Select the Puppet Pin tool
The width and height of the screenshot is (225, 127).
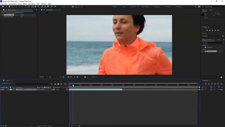point(55,7)
